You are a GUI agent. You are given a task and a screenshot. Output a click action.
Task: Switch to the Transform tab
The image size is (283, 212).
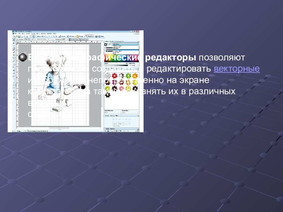point(112,116)
